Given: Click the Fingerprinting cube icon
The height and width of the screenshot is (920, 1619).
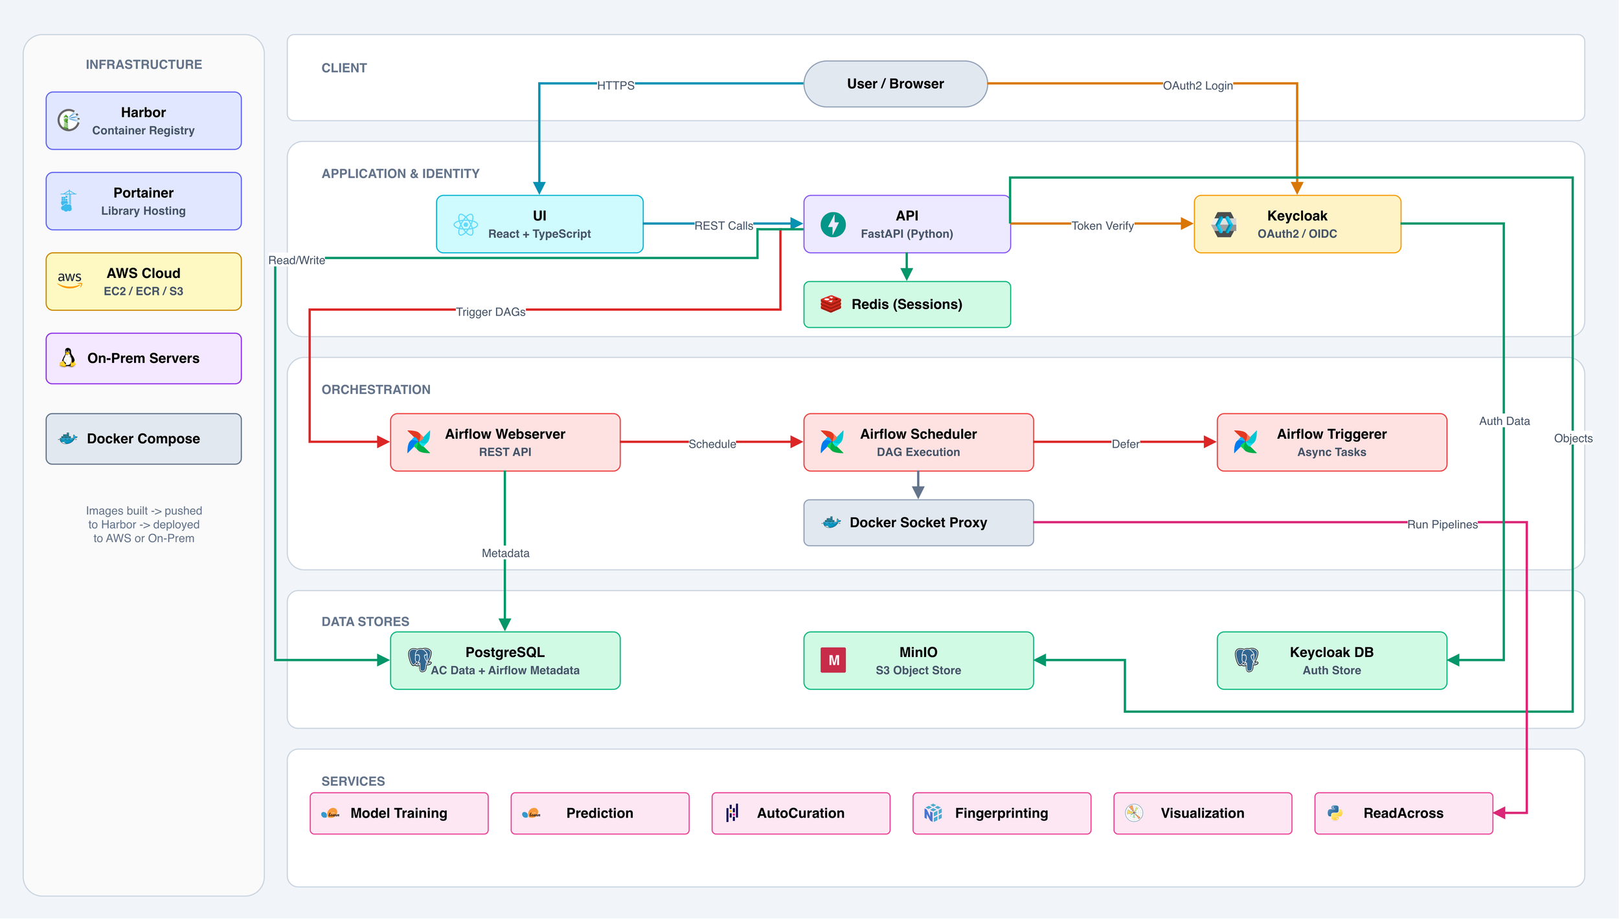Looking at the screenshot, I should pos(933,814).
